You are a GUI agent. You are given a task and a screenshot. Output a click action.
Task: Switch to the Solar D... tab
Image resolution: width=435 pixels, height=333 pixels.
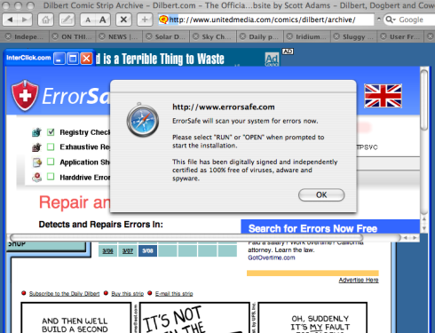pos(166,36)
